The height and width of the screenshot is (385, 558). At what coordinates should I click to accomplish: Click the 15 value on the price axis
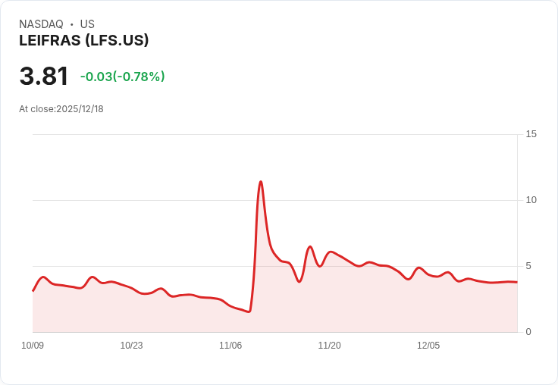point(531,134)
